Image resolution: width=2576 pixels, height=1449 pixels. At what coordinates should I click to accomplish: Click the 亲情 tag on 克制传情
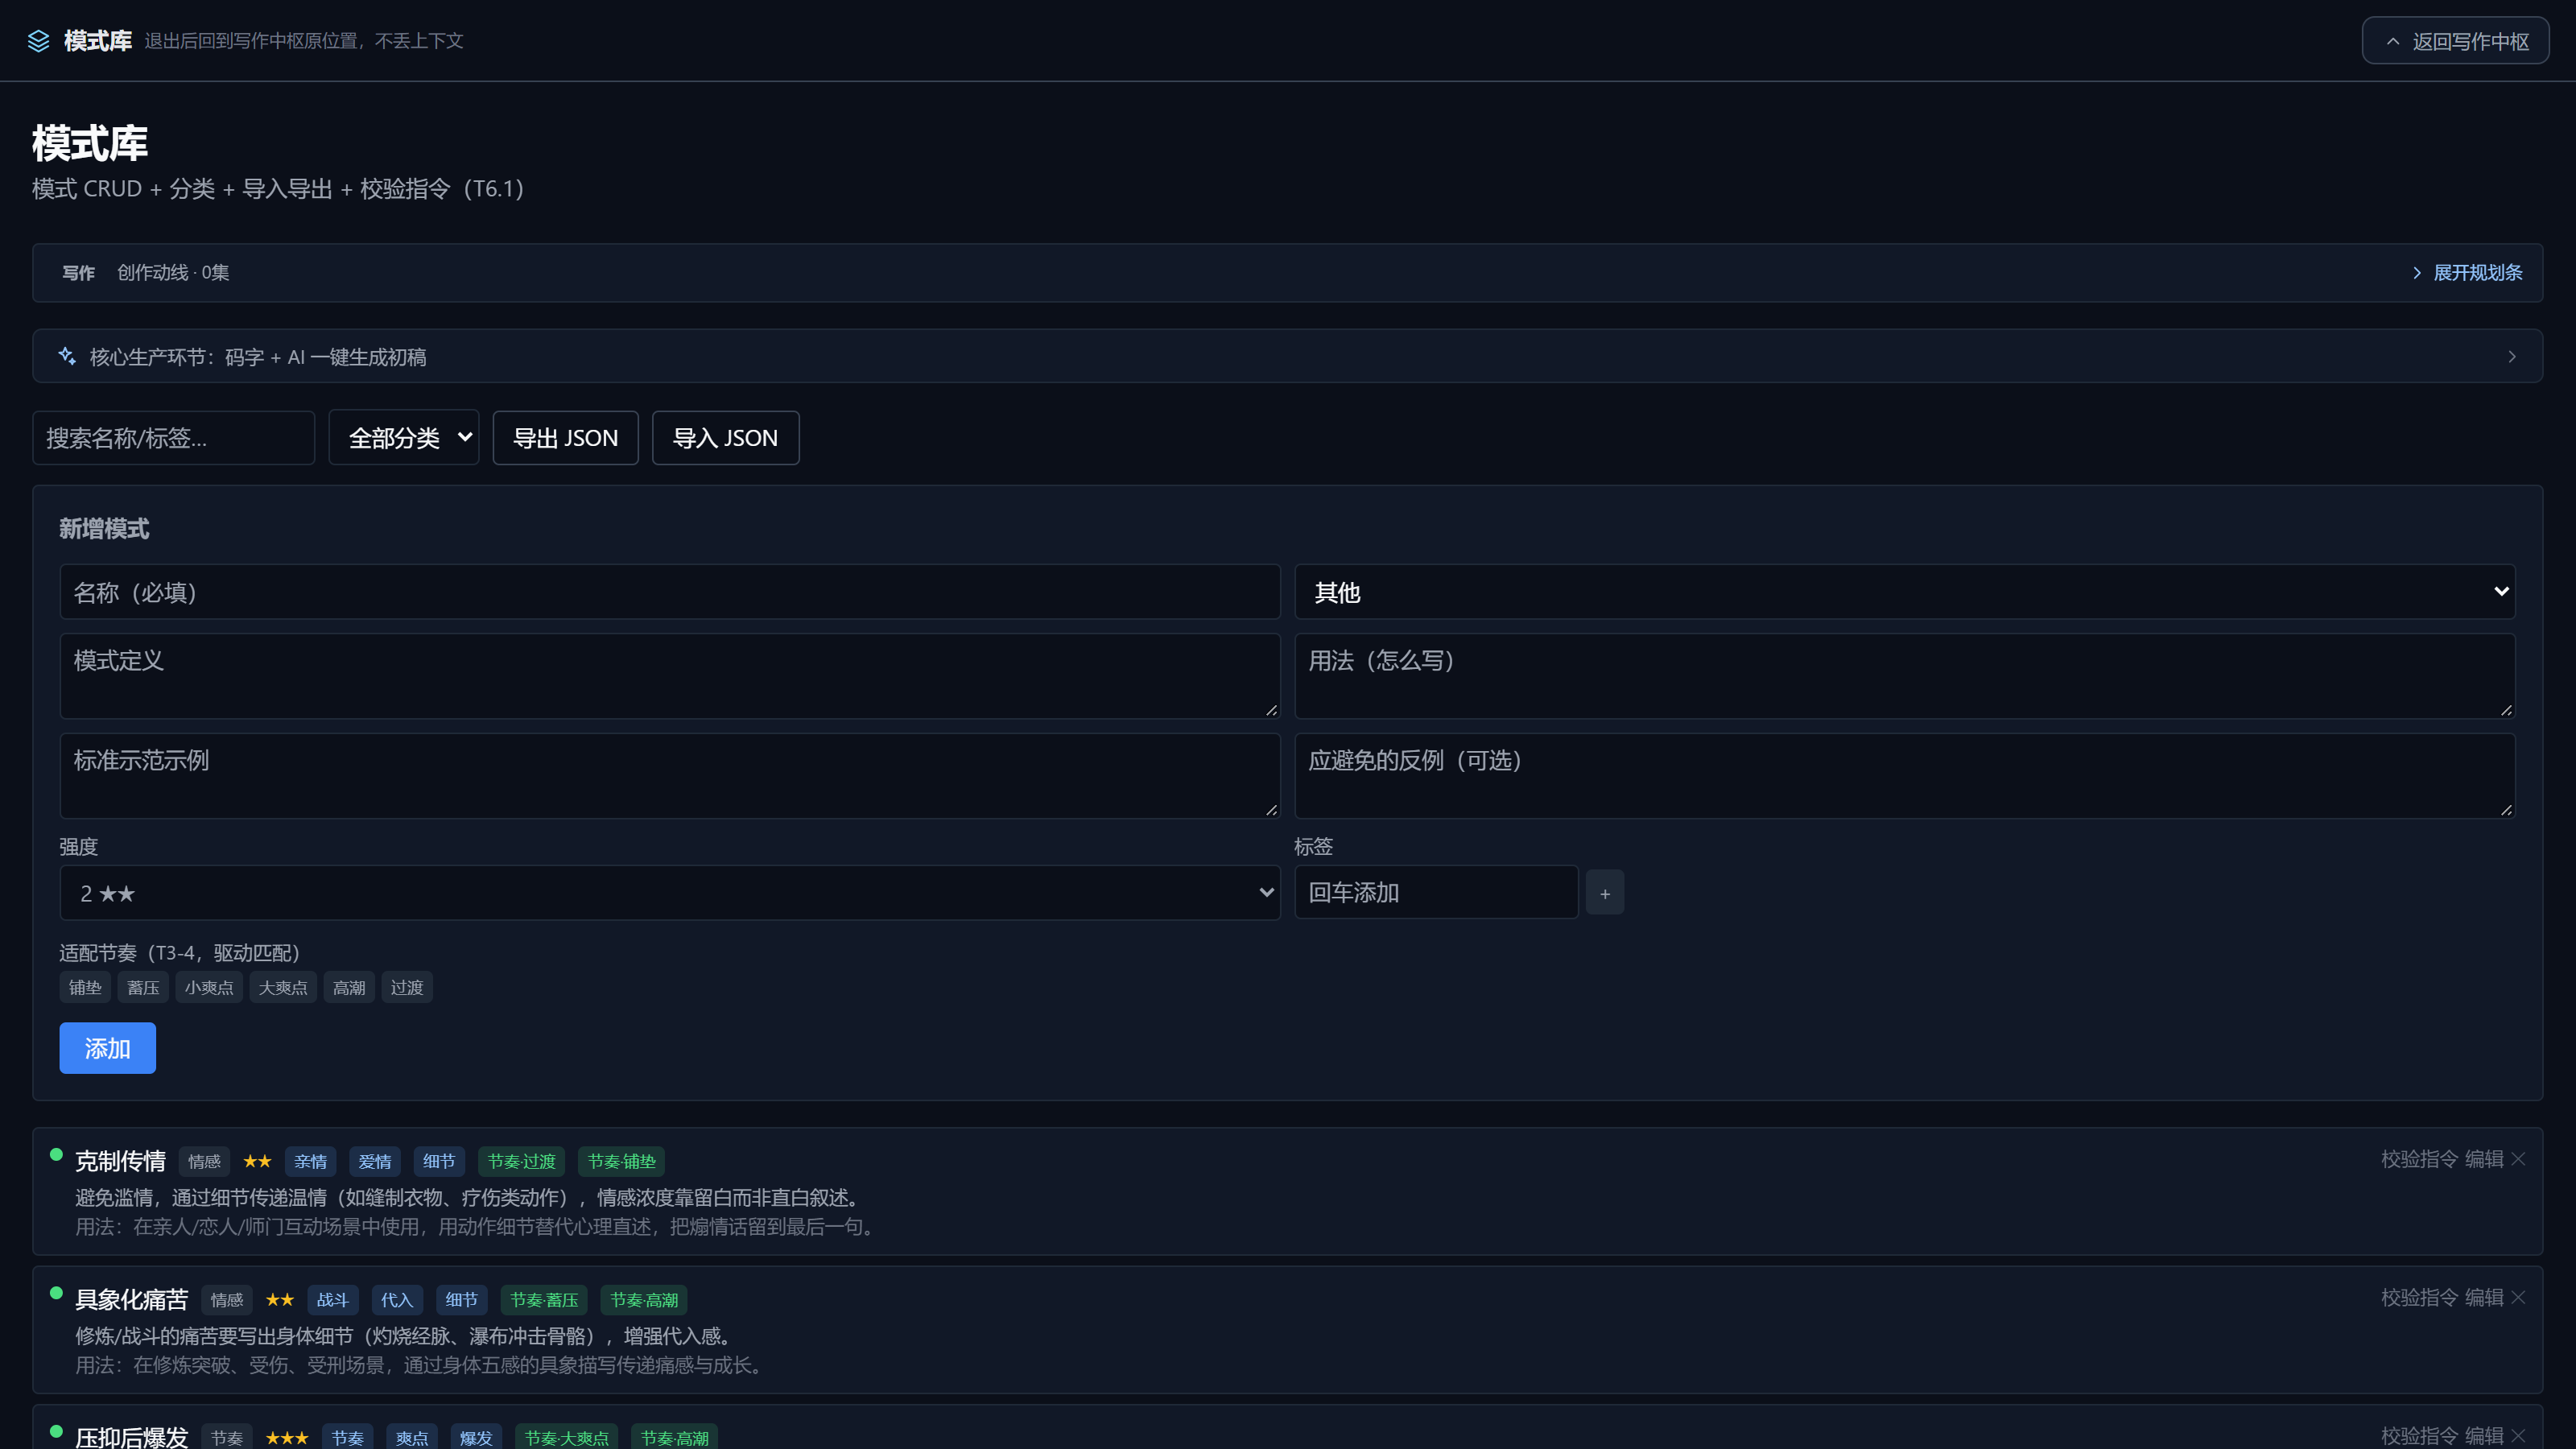click(311, 1161)
